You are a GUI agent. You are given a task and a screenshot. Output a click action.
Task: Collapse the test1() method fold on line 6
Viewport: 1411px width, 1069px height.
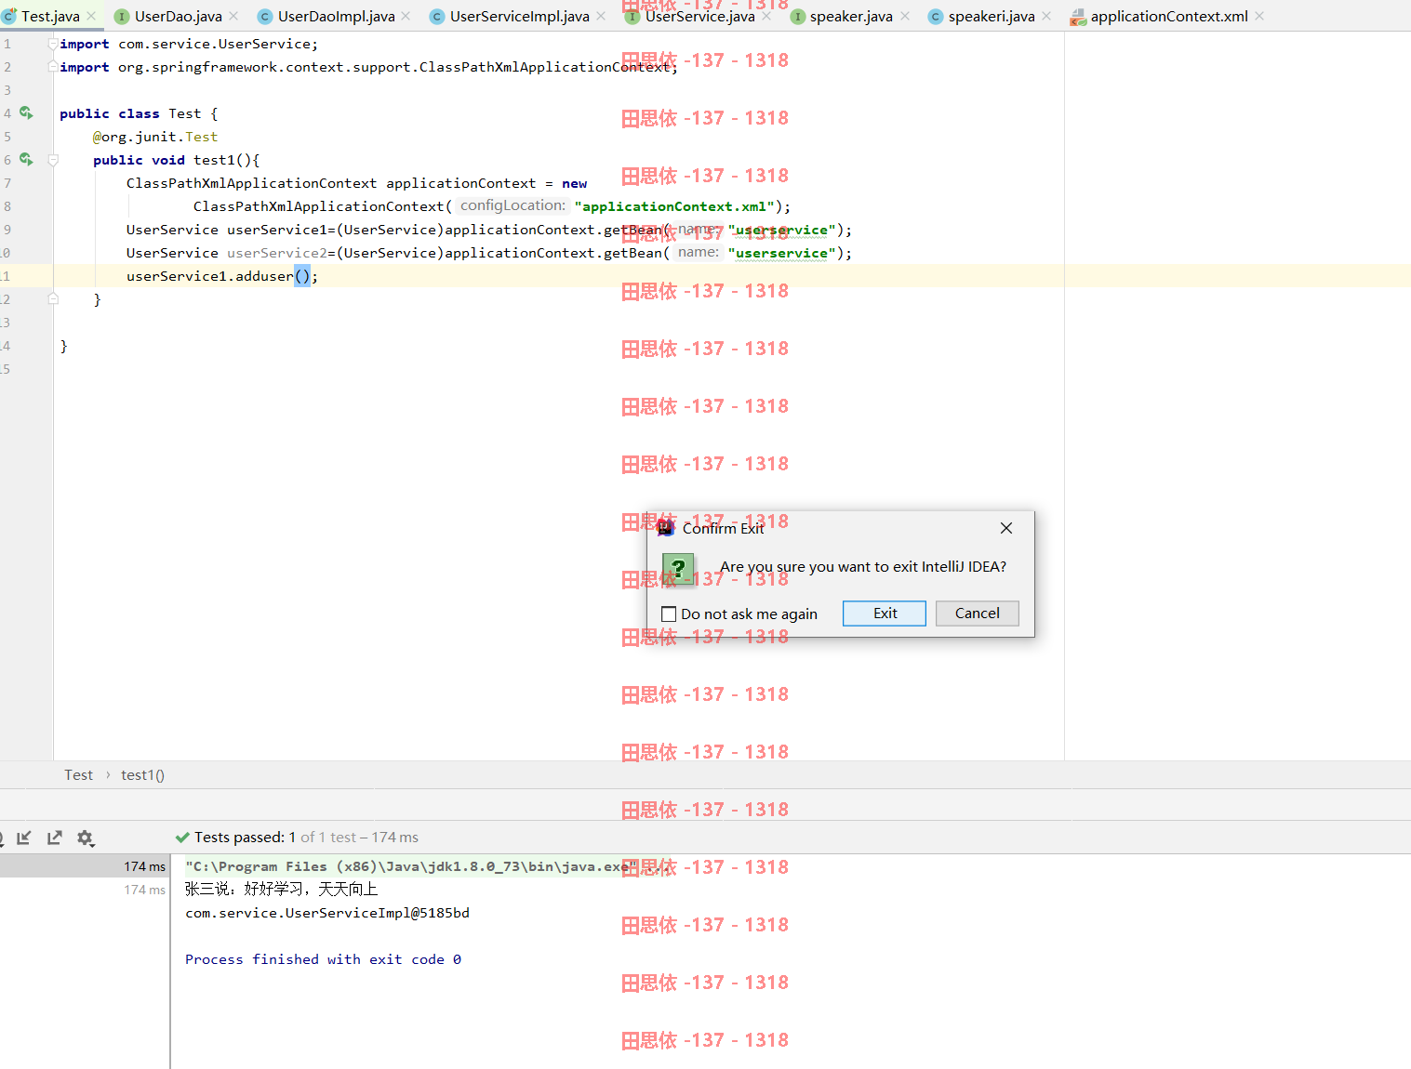click(53, 159)
